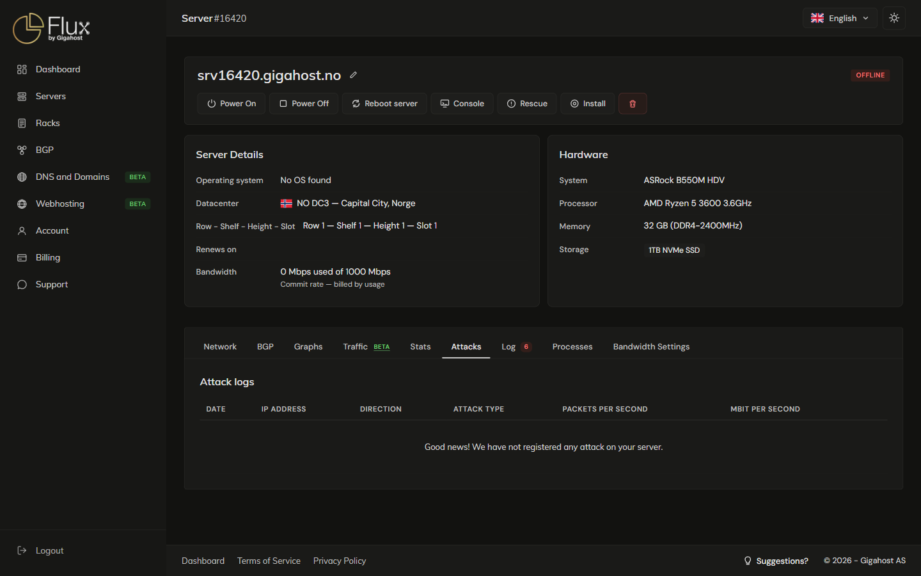Image resolution: width=921 pixels, height=576 pixels.
Task: Open the Log tab
Action: point(516,347)
